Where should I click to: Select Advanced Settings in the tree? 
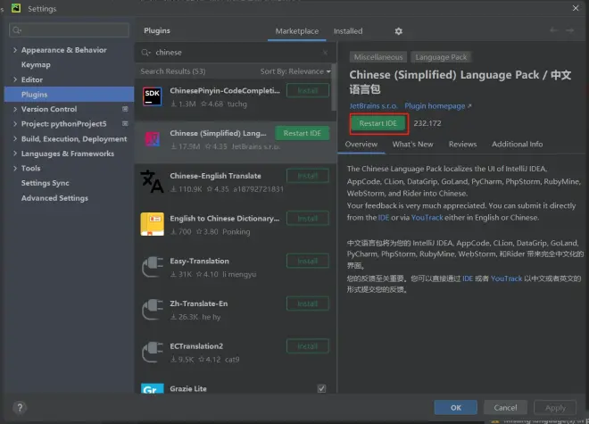[54, 198]
